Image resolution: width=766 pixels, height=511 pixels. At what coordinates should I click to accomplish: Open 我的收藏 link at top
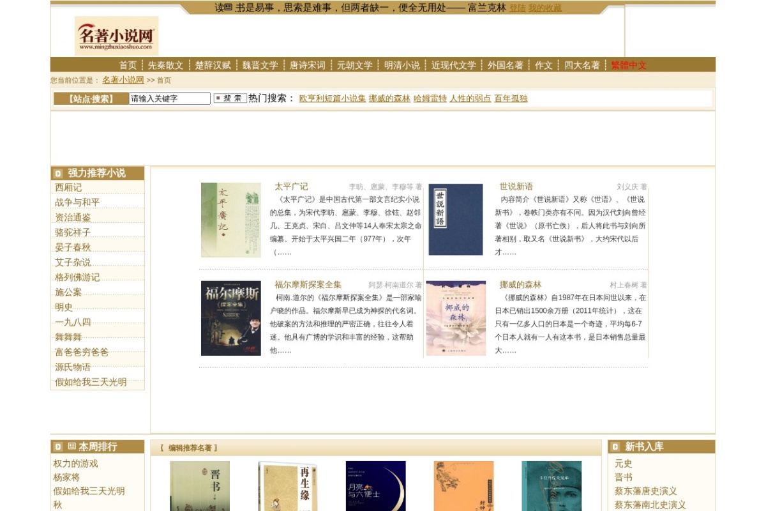[544, 8]
